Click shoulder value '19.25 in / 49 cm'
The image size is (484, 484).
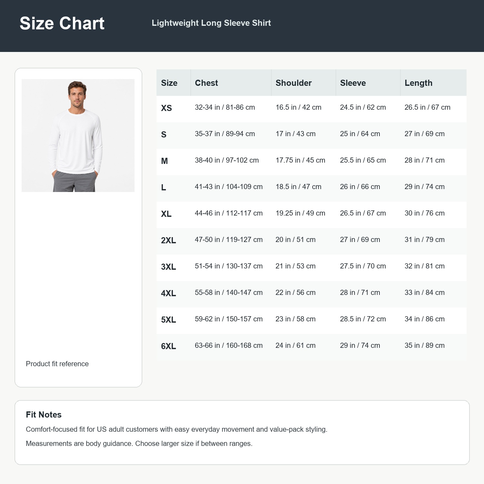click(300, 213)
